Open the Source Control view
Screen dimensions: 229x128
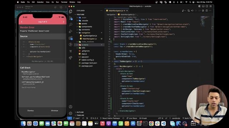pos(70,18)
